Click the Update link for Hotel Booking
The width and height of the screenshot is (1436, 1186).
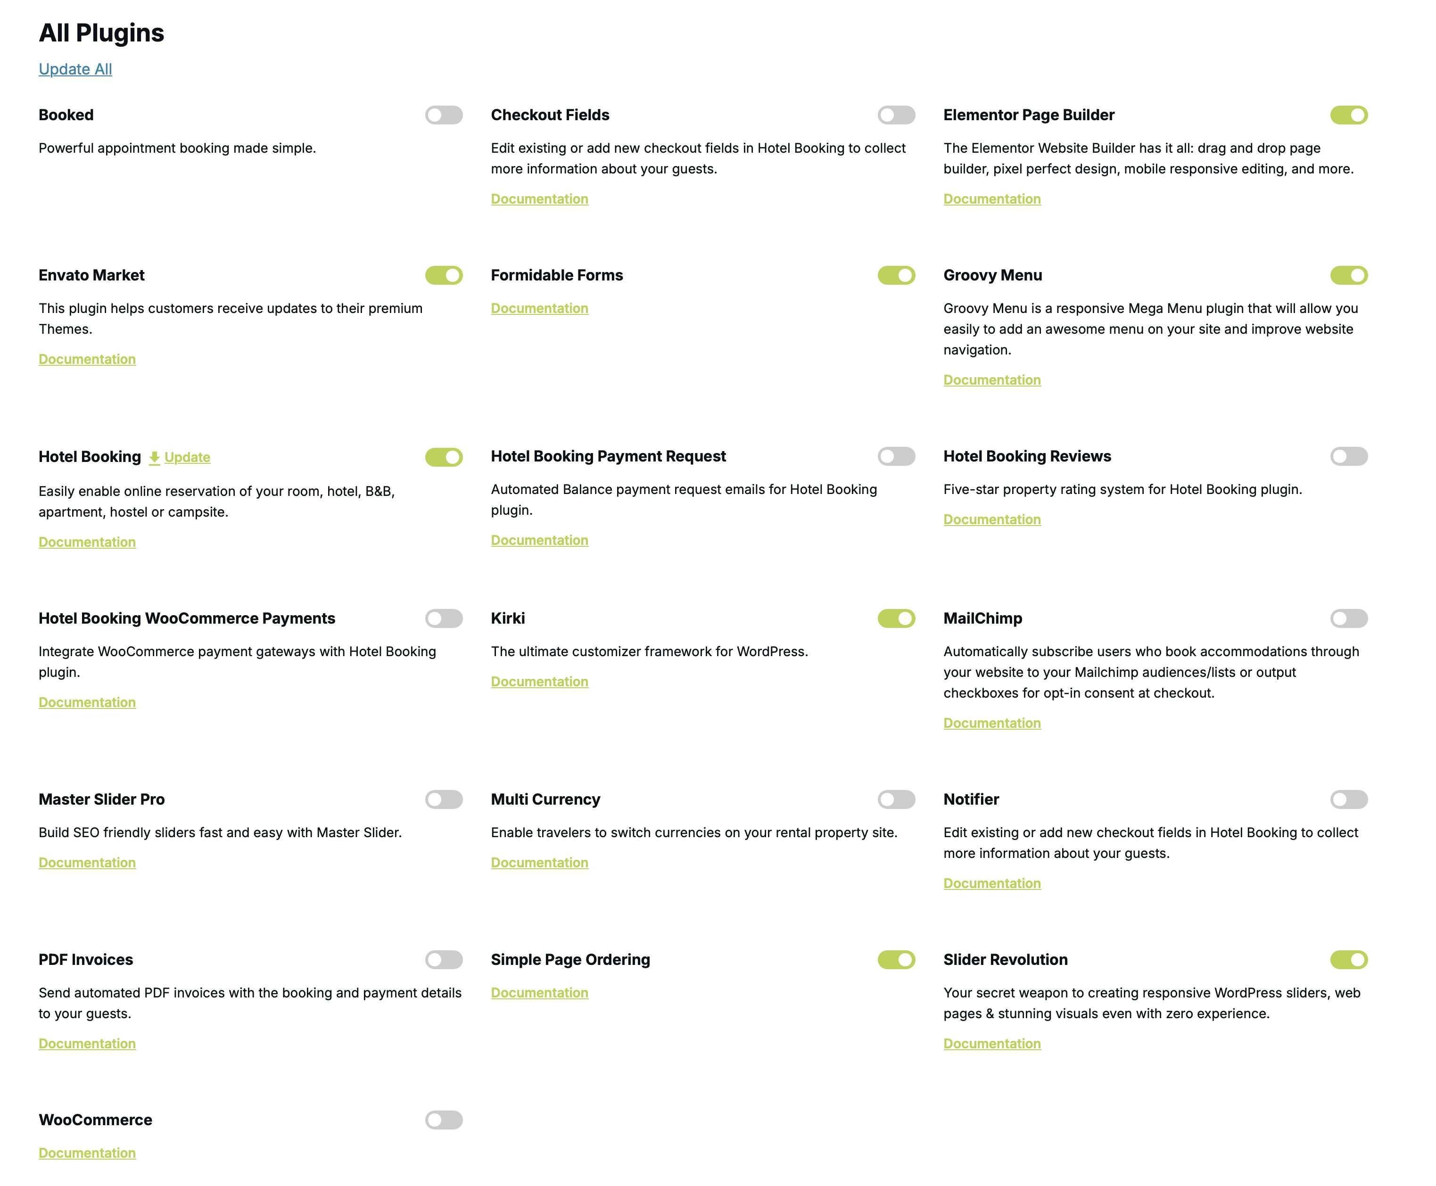(x=187, y=457)
